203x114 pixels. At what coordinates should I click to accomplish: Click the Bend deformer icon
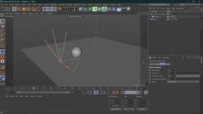click(114, 9)
